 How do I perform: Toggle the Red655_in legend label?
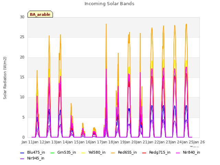click(x=127, y=152)
